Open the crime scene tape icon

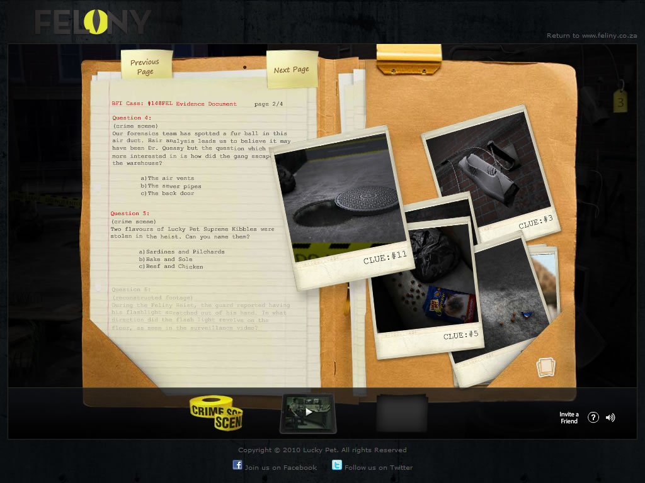point(216,413)
